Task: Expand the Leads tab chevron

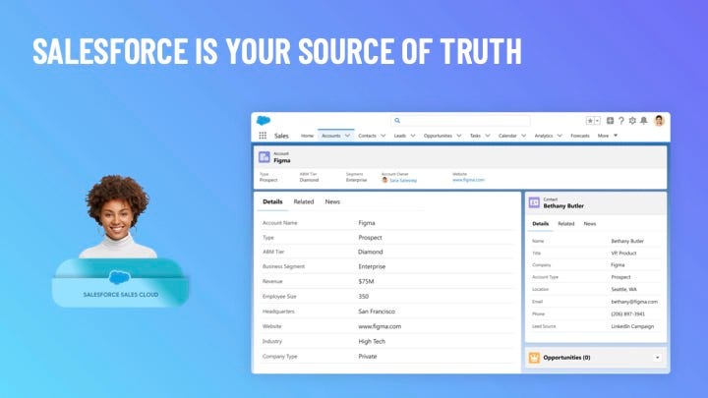Action: click(413, 136)
